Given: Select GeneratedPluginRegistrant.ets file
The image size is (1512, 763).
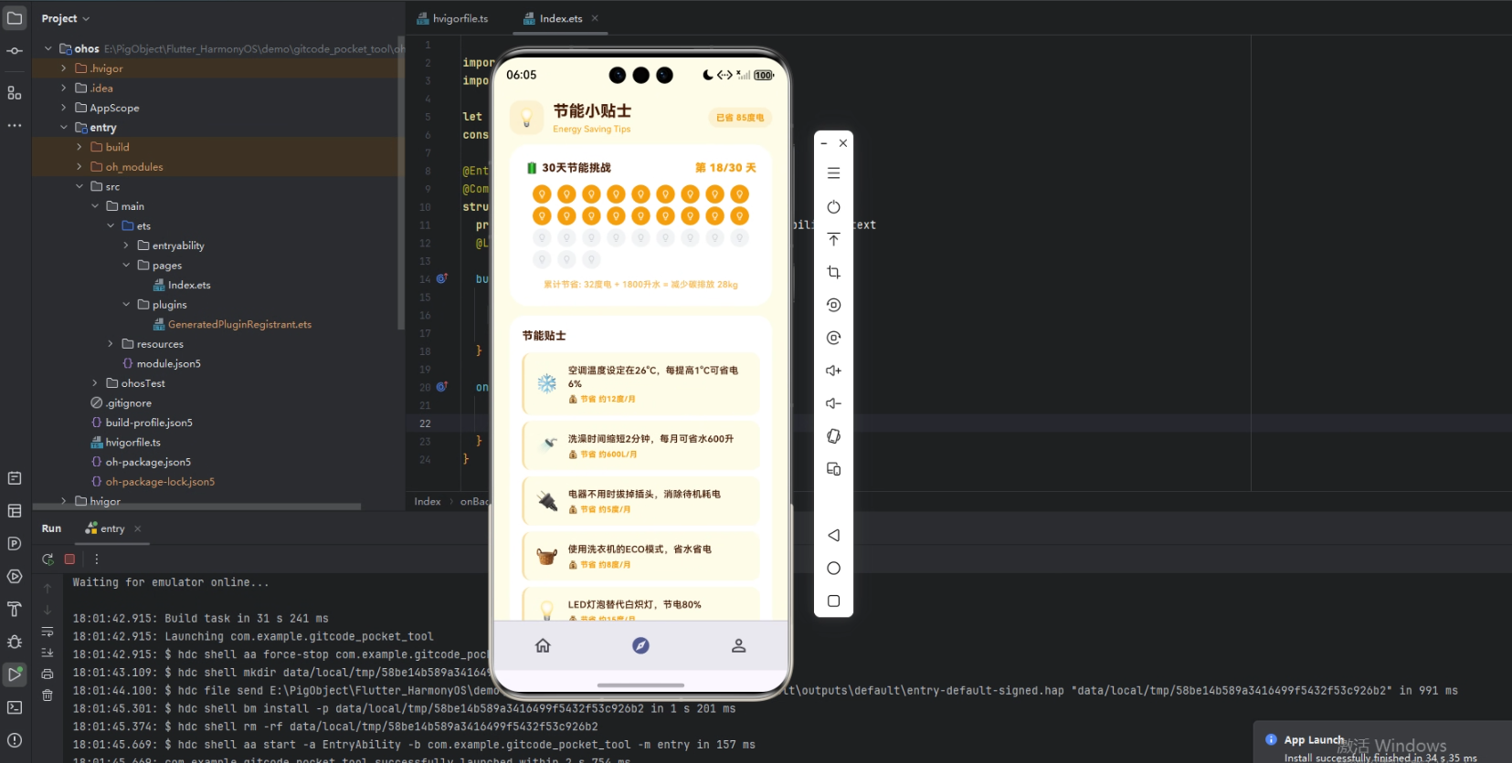Looking at the screenshot, I should point(232,324).
